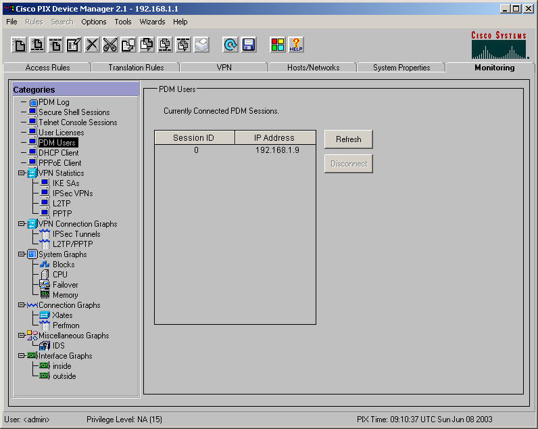Click the Print toolbar icon
This screenshot has width=538, height=429.
[201, 45]
